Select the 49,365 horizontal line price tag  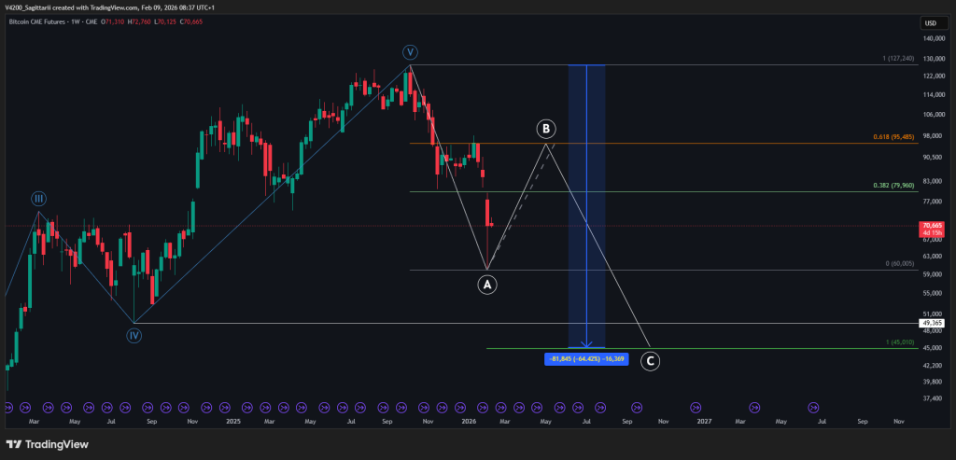pyautogui.click(x=932, y=323)
